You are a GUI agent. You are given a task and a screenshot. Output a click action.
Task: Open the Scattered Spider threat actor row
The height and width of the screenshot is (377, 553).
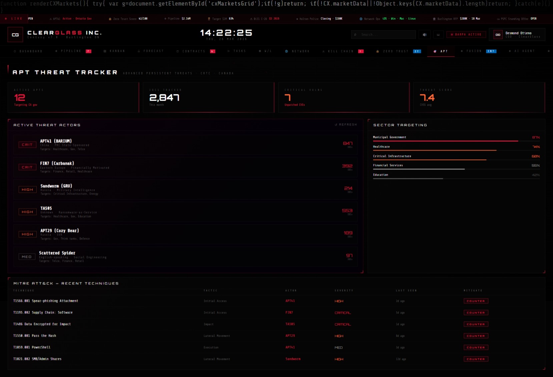tap(185, 257)
